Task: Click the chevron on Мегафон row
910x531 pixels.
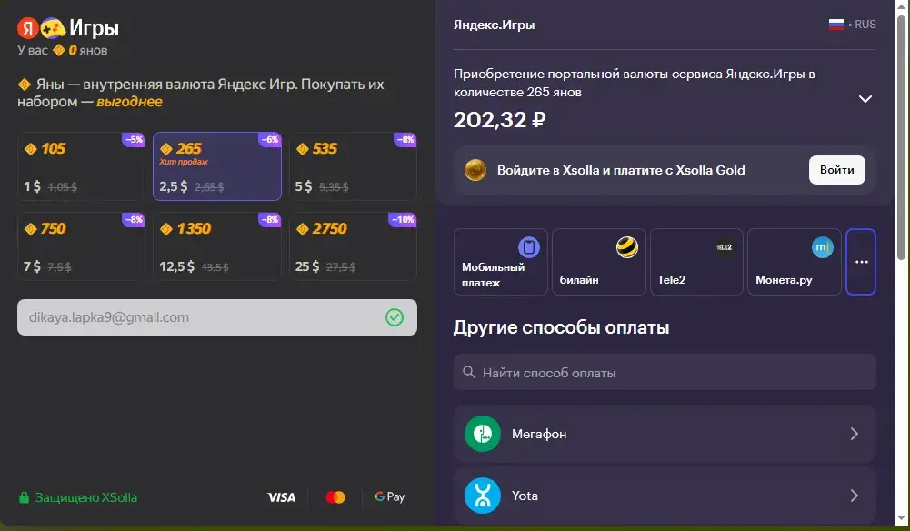Action: click(855, 434)
